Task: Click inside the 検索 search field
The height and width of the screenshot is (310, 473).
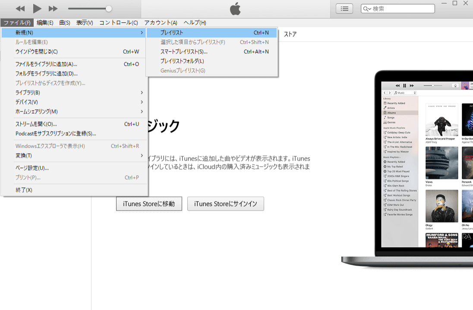Action: coord(397,8)
